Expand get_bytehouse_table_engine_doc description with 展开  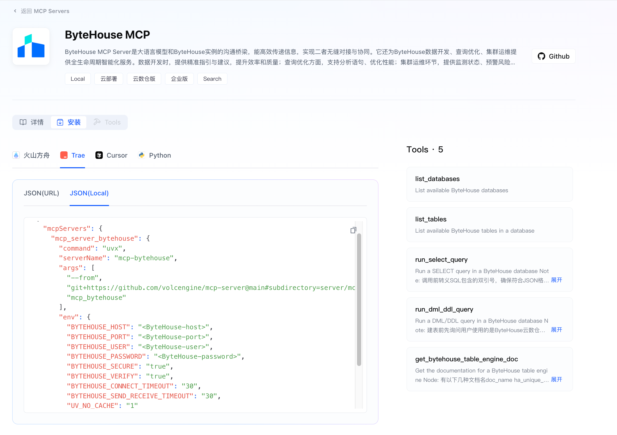tap(556, 379)
